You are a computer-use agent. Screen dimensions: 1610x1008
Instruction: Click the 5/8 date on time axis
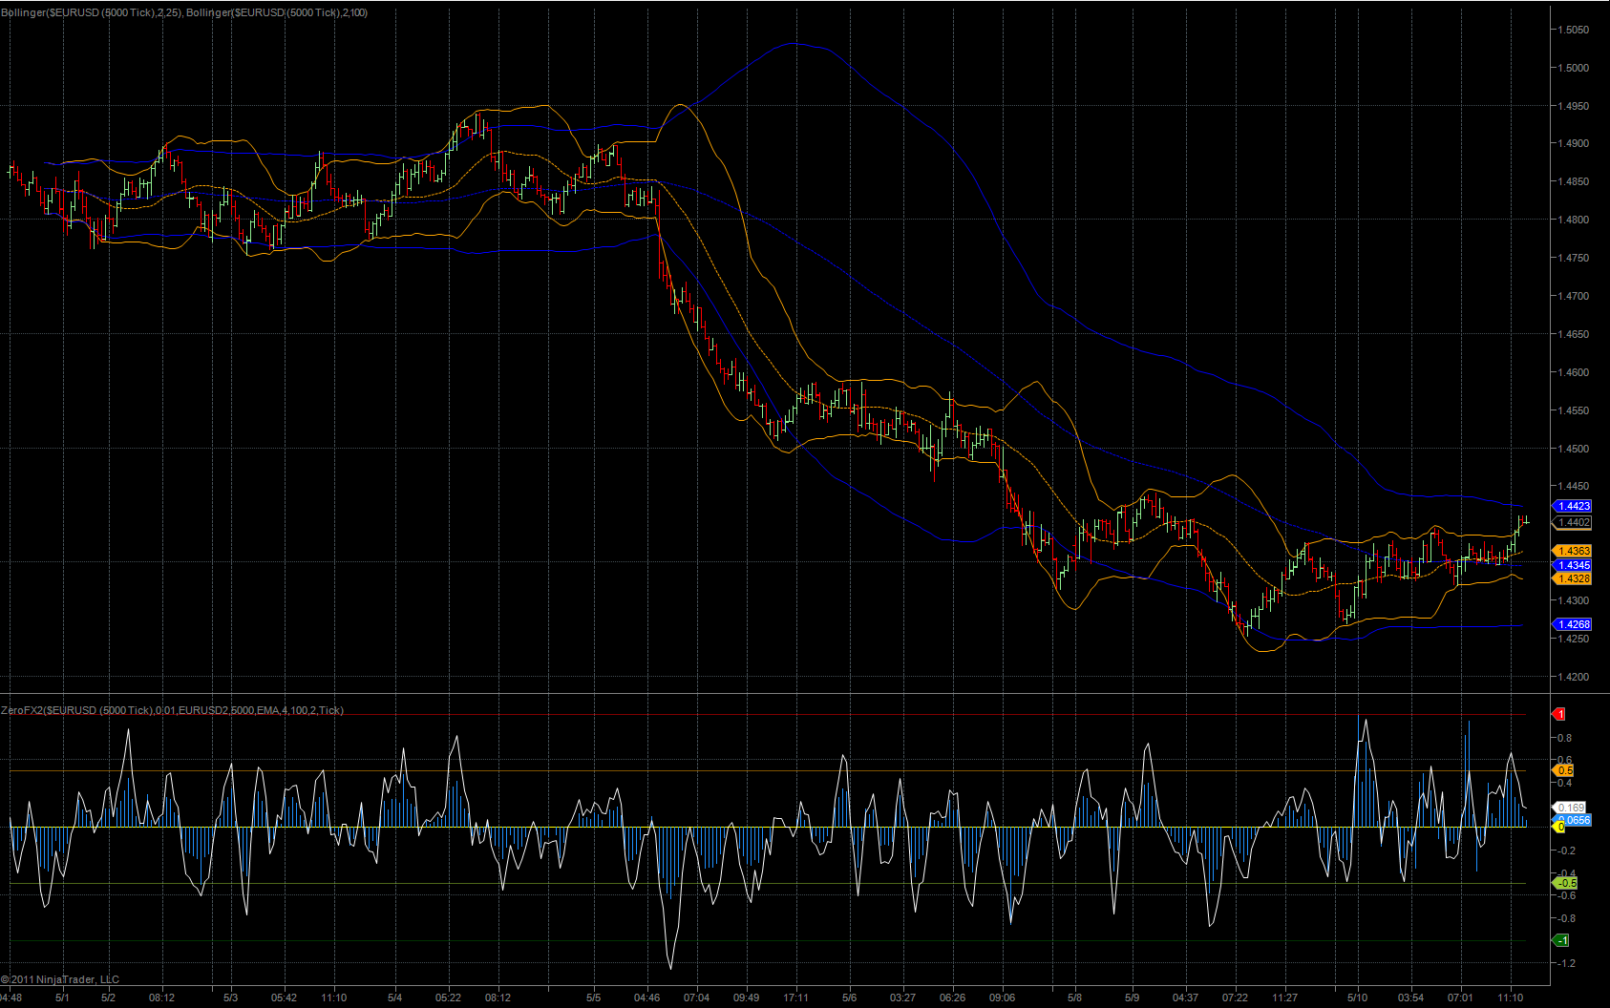click(1074, 997)
